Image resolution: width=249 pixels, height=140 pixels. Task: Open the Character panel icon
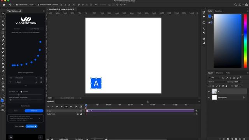[204, 28]
